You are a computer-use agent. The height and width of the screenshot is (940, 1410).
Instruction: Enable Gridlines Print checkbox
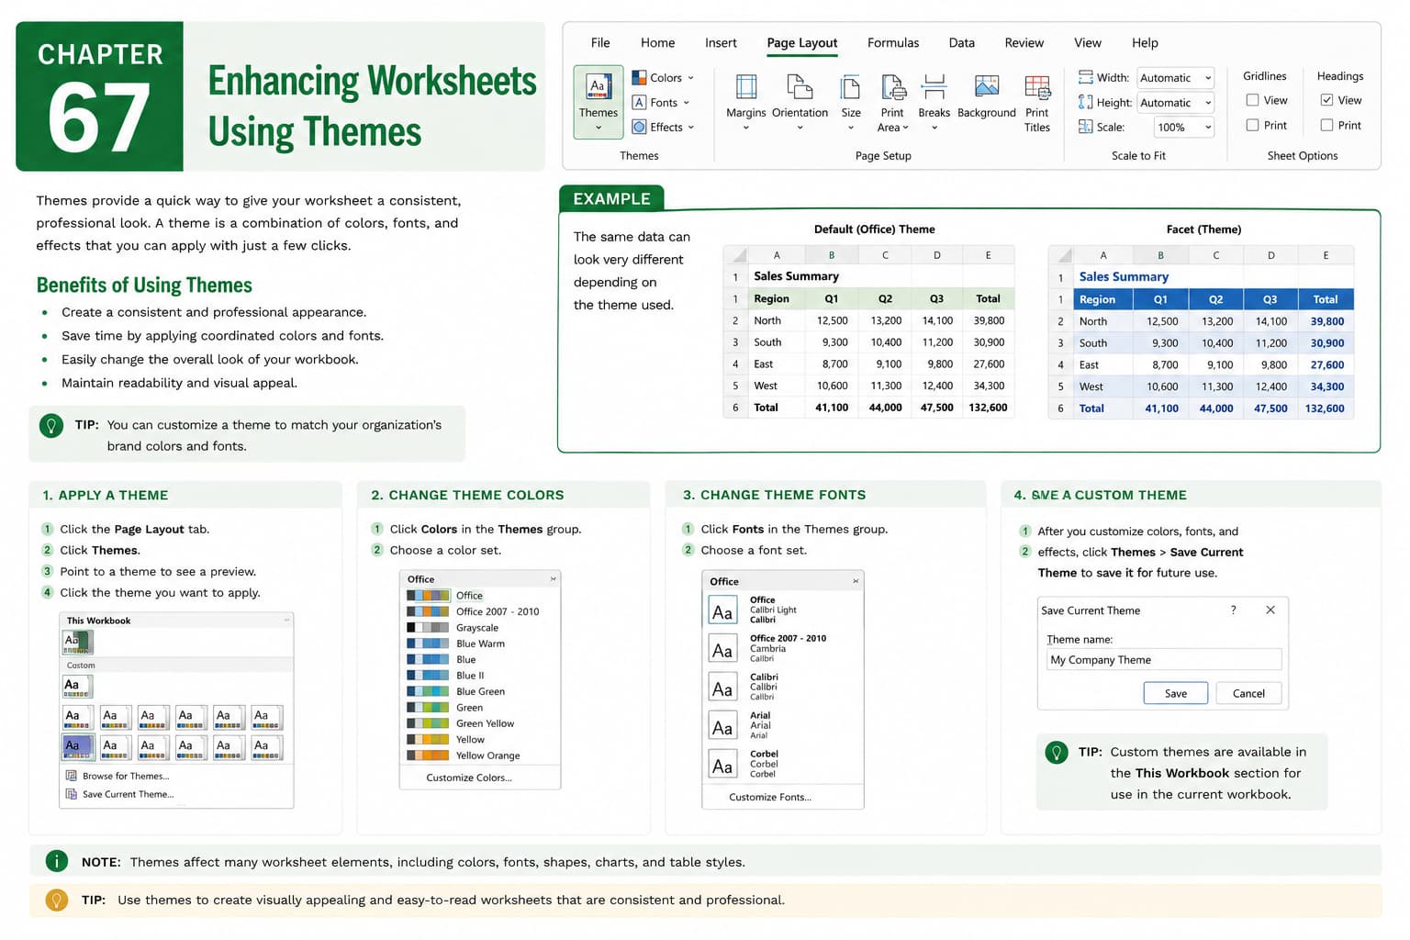click(x=1252, y=125)
